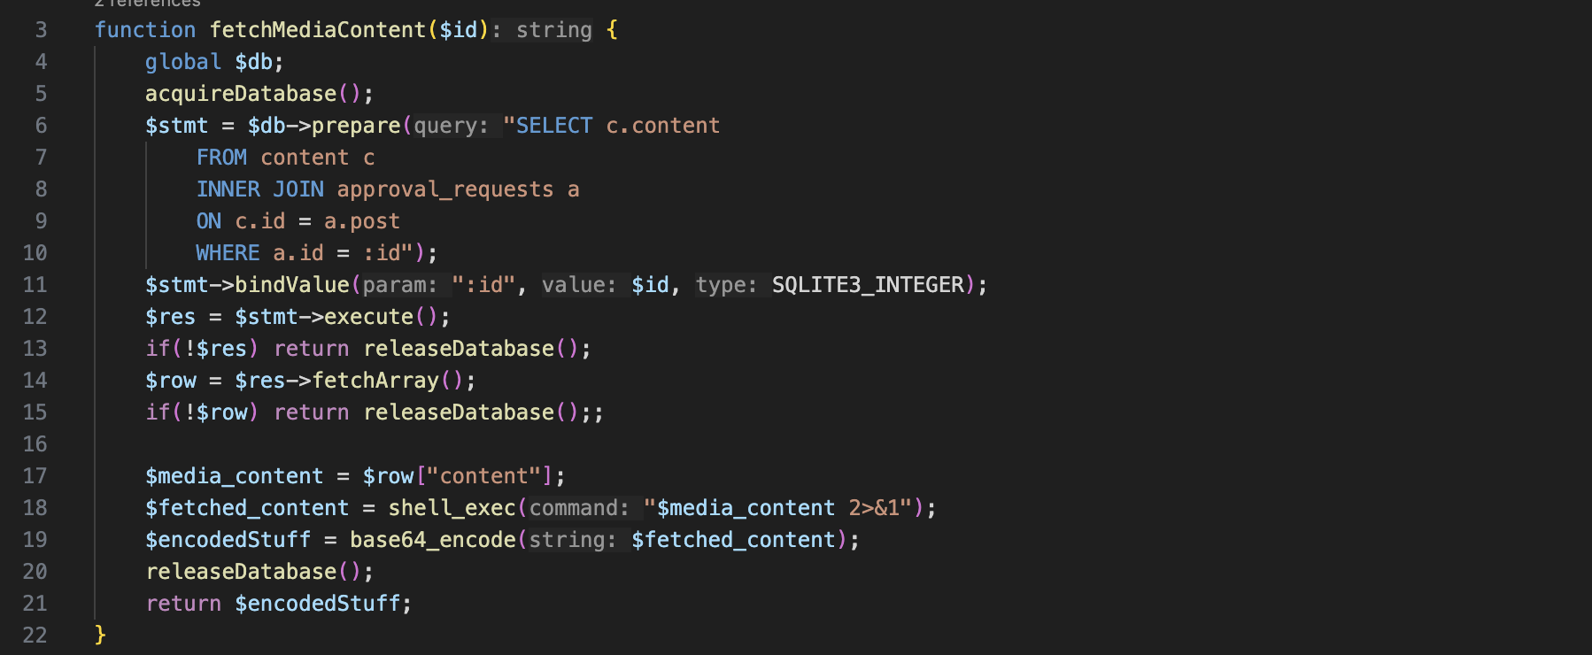Click the execute method call
This screenshot has width=1592, height=655.
[368, 317]
